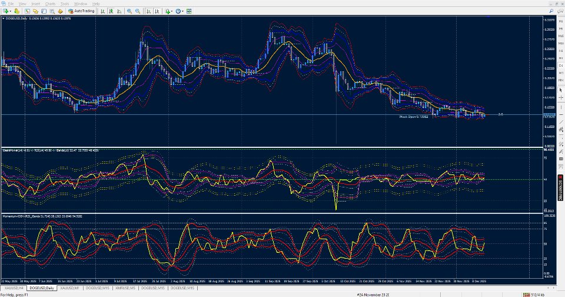Click the MetaTrader application logo icon

coord(4,4)
